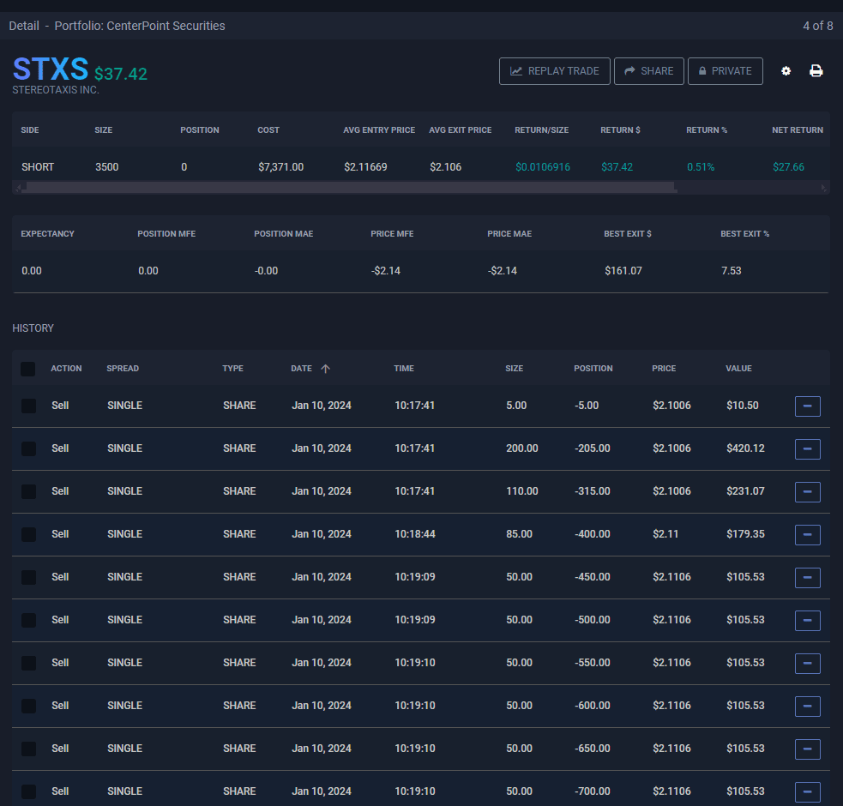
Task: Toggle the select-all checkbox in History header
Action: [28, 369]
